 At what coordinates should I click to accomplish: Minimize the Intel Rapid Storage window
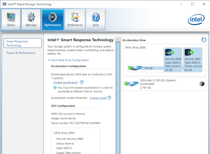tap(181, 4)
